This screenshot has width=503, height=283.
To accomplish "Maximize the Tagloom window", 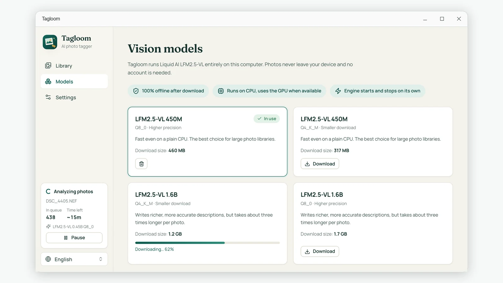I will (x=442, y=19).
